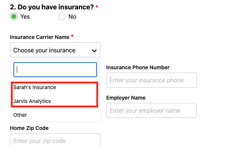Click the required asterisk after the insurance question
This screenshot has width=237, height=146.
click(97, 6)
